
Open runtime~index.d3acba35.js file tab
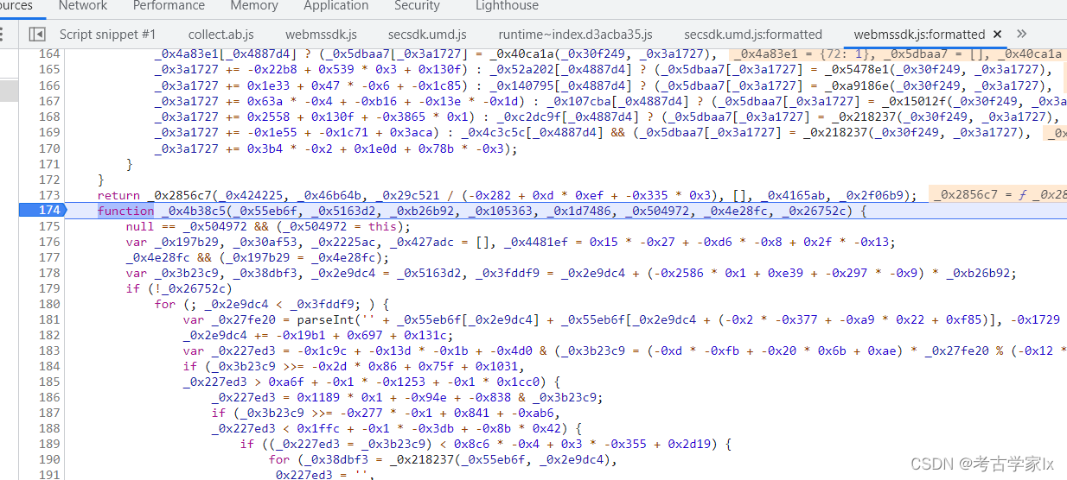pos(576,35)
